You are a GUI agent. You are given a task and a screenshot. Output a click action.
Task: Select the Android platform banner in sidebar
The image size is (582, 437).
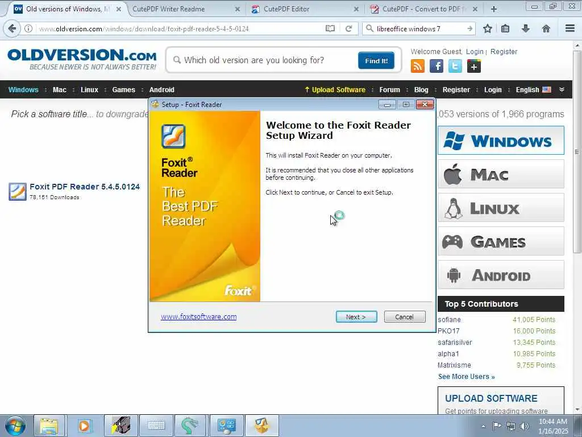point(501,275)
